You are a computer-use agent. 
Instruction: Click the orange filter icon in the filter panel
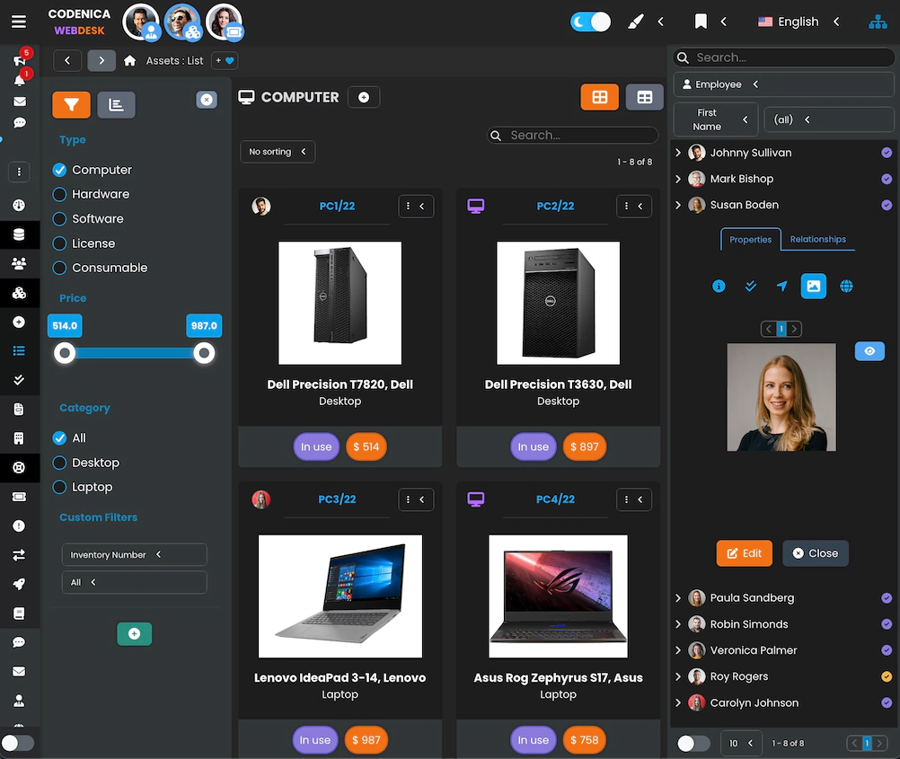(x=71, y=104)
